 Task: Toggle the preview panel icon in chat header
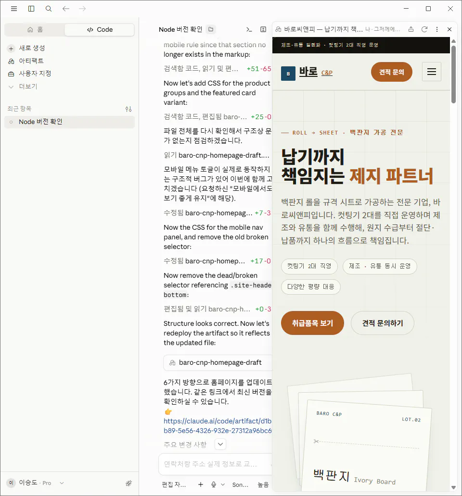263,29
